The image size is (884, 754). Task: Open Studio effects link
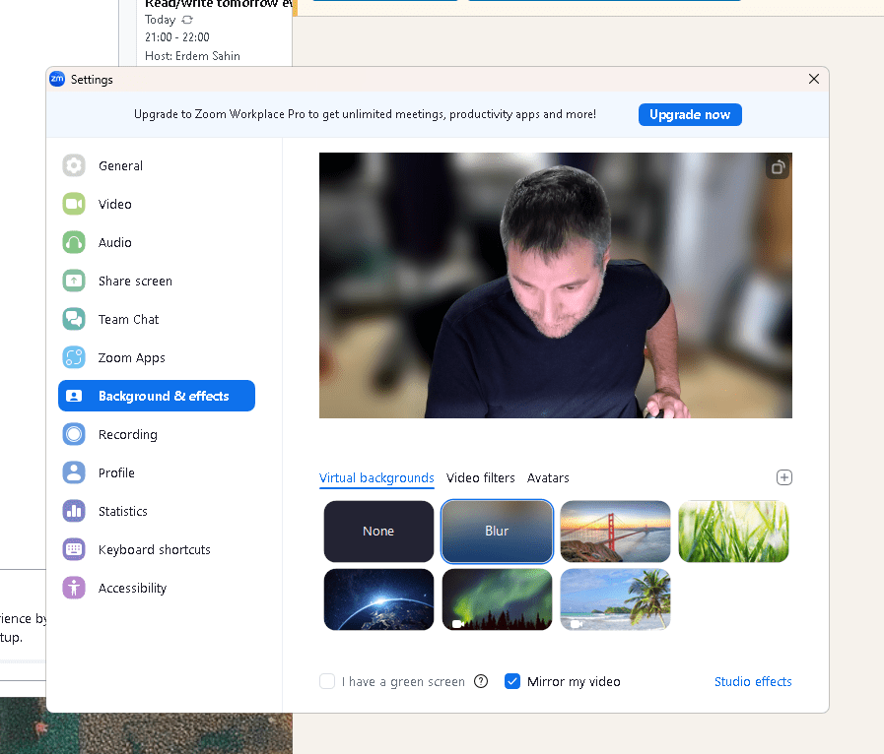(753, 681)
